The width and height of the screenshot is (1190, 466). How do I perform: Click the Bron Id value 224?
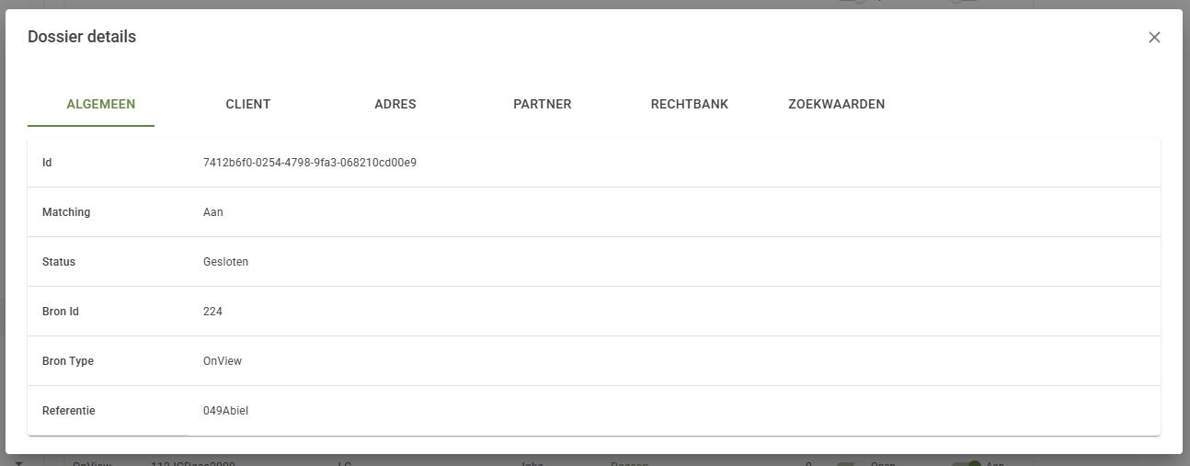(212, 312)
